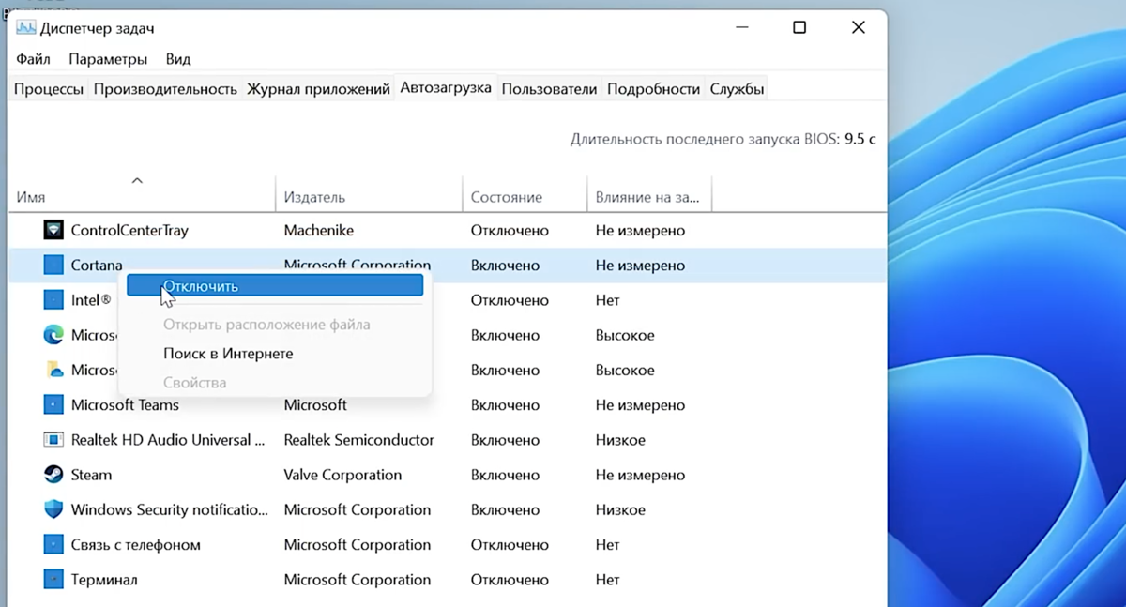Switch to the Службы tab
The width and height of the screenshot is (1126, 607).
click(737, 89)
